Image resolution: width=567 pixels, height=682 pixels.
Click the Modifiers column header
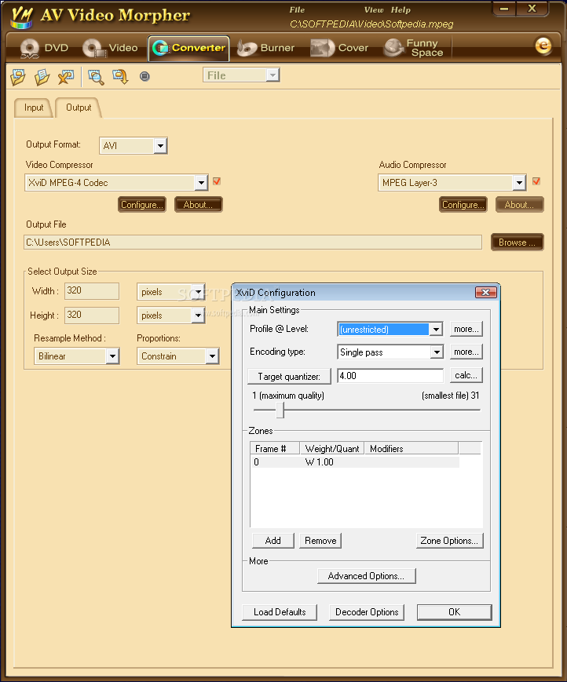(412, 448)
